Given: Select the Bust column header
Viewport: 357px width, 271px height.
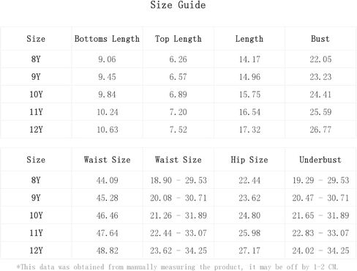Looking at the screenshot, I should 320,39.
